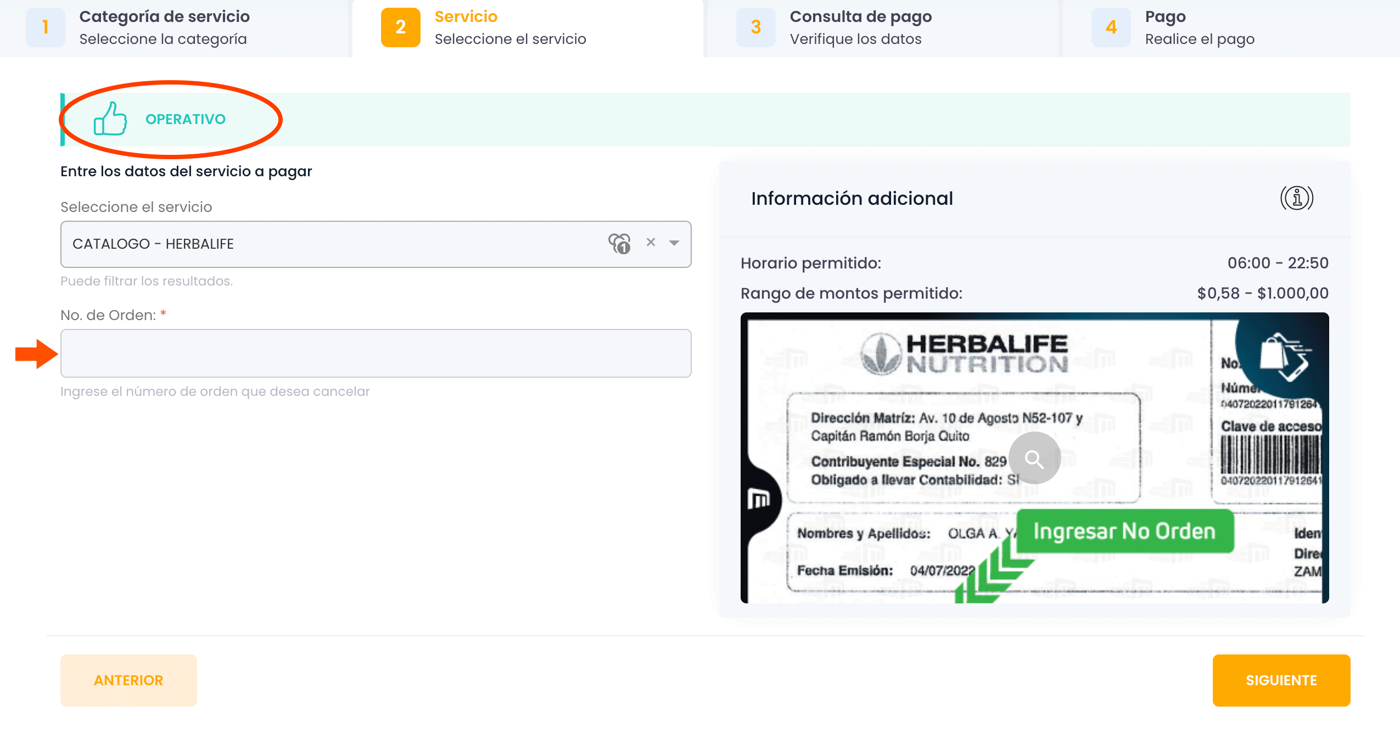Click the Horario permitido value 06:00 - 22:50
The image size is (1400, 739).
coord(1278,263)
